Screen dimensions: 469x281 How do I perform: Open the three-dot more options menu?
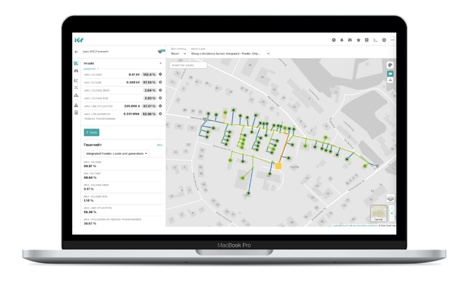click(392, 40)
